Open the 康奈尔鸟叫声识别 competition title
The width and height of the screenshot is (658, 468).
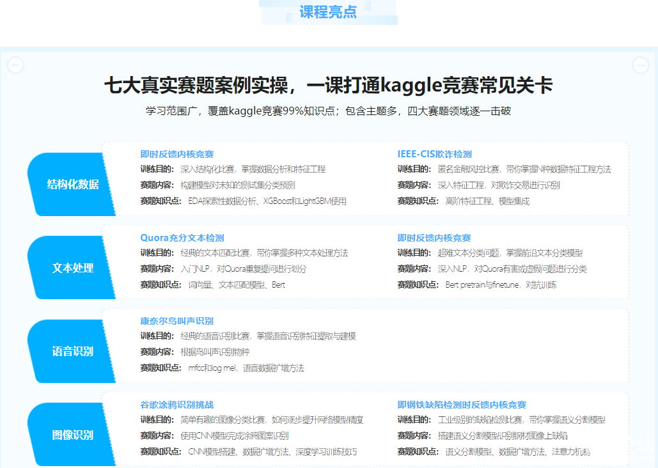[x=177, y=321]
